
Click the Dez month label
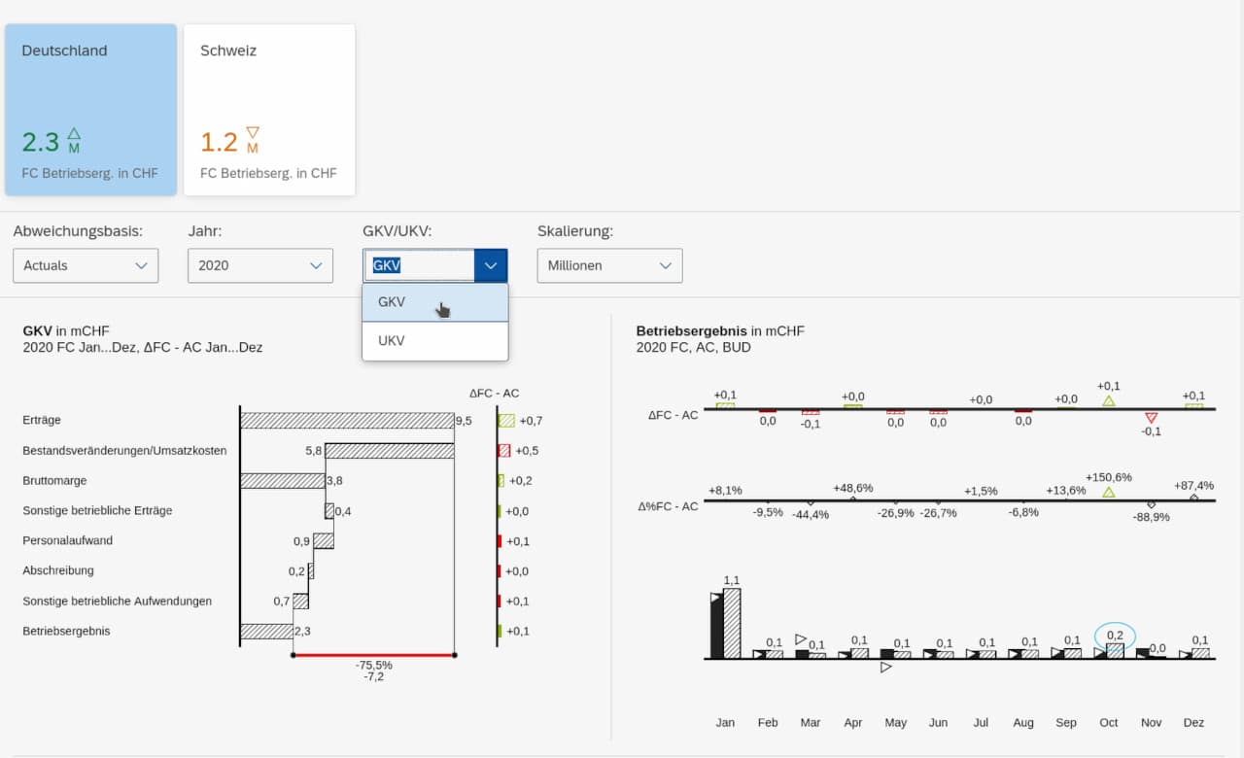click(x=1193, y=722)
